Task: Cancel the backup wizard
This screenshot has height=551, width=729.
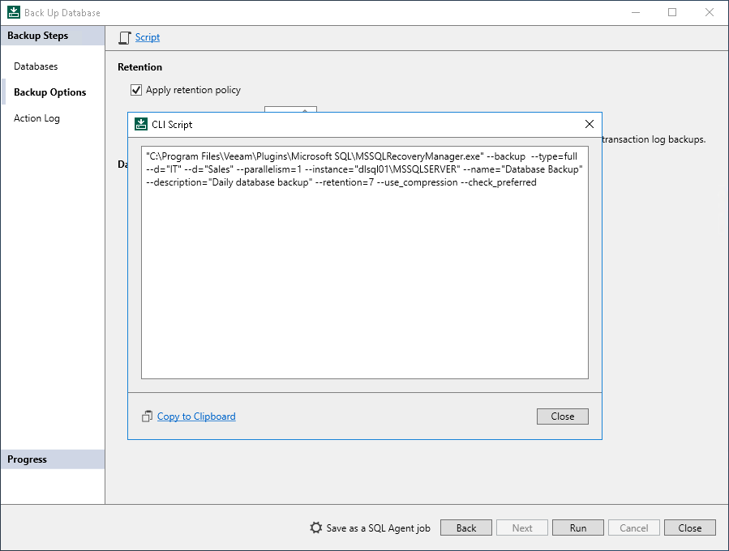Action: click(x=633, y=527)
